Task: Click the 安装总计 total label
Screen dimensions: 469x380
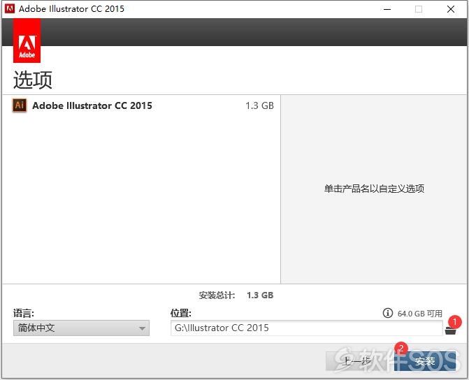Action: pos(217,295)
